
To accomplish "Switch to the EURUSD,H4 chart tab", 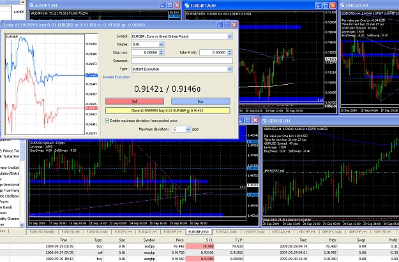I will 71,232.
